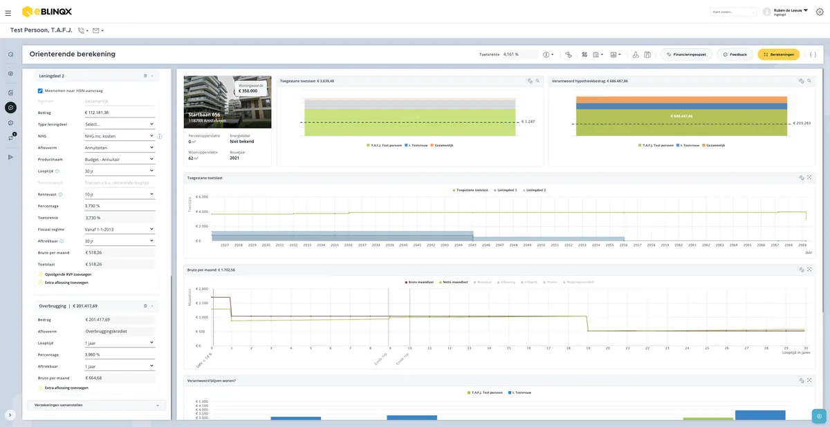
Task: Open the hamburger menu next to the eBlinqx logo
Action: pos(8,12)
